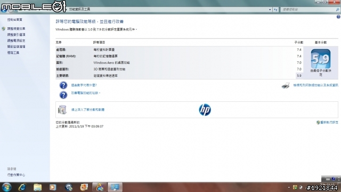This screenshot has width=341, height=192.
Task: Click the 評等項目 column header
Action: click(99, 43)
